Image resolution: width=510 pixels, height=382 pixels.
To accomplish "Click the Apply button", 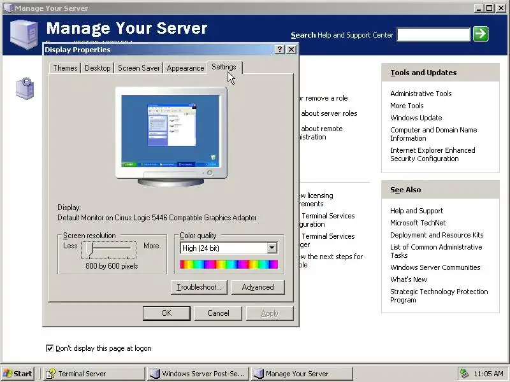I will tap(270, 313).
